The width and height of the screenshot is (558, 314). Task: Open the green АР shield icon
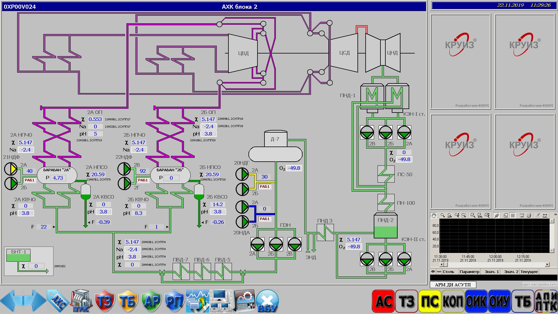151,301
